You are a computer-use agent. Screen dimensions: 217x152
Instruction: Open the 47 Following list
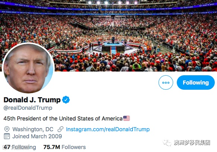click(20, 147)
